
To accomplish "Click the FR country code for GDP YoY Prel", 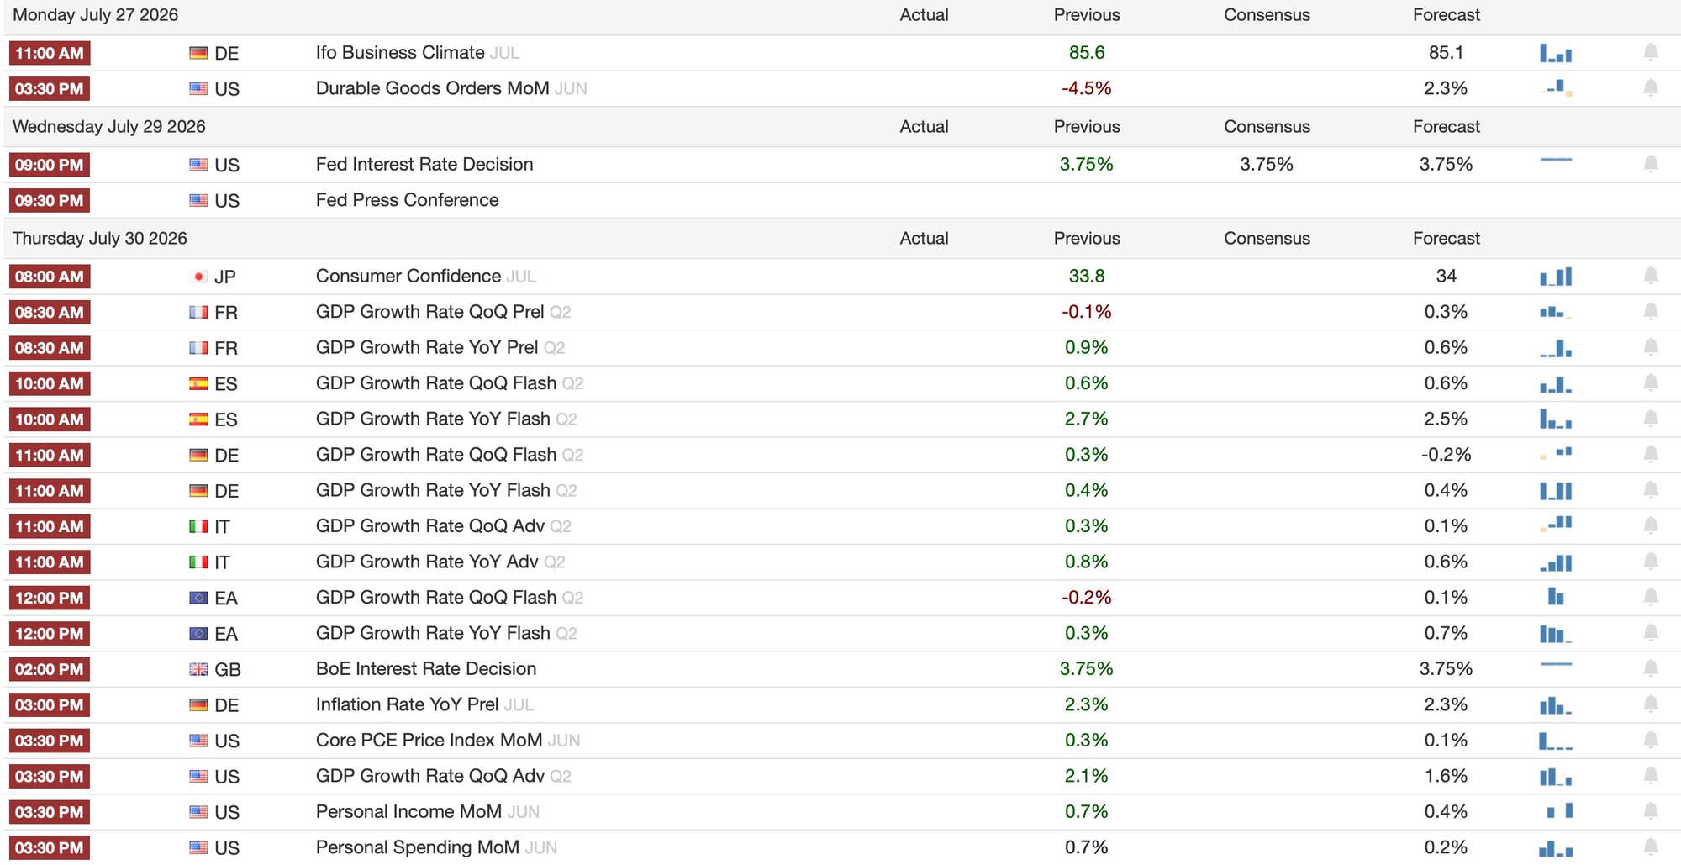I will coord(226,348).
